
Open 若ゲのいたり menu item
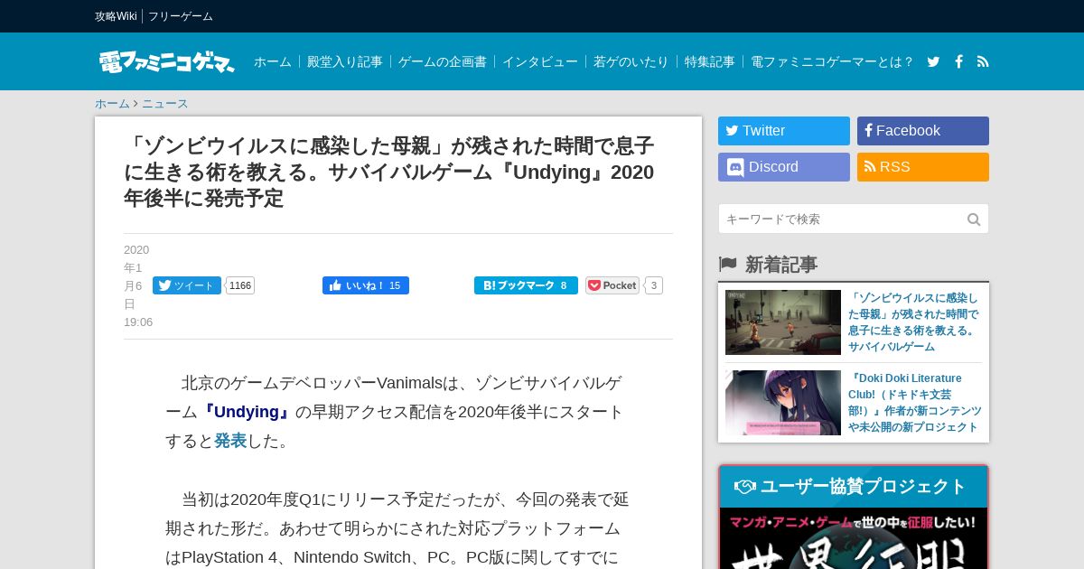pyautogui.click(x=631, y=61)
